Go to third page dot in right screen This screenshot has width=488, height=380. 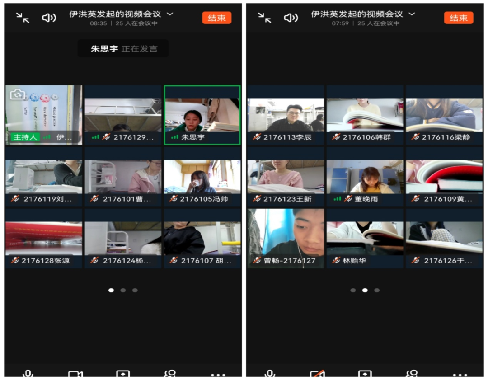tap(377, 291)
